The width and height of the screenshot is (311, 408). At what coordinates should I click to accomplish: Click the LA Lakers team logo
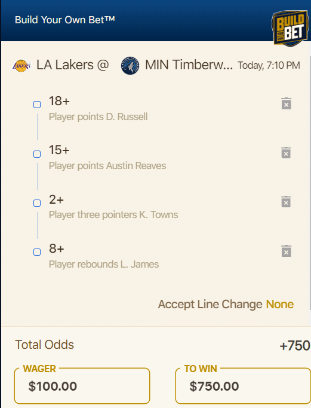22,66
